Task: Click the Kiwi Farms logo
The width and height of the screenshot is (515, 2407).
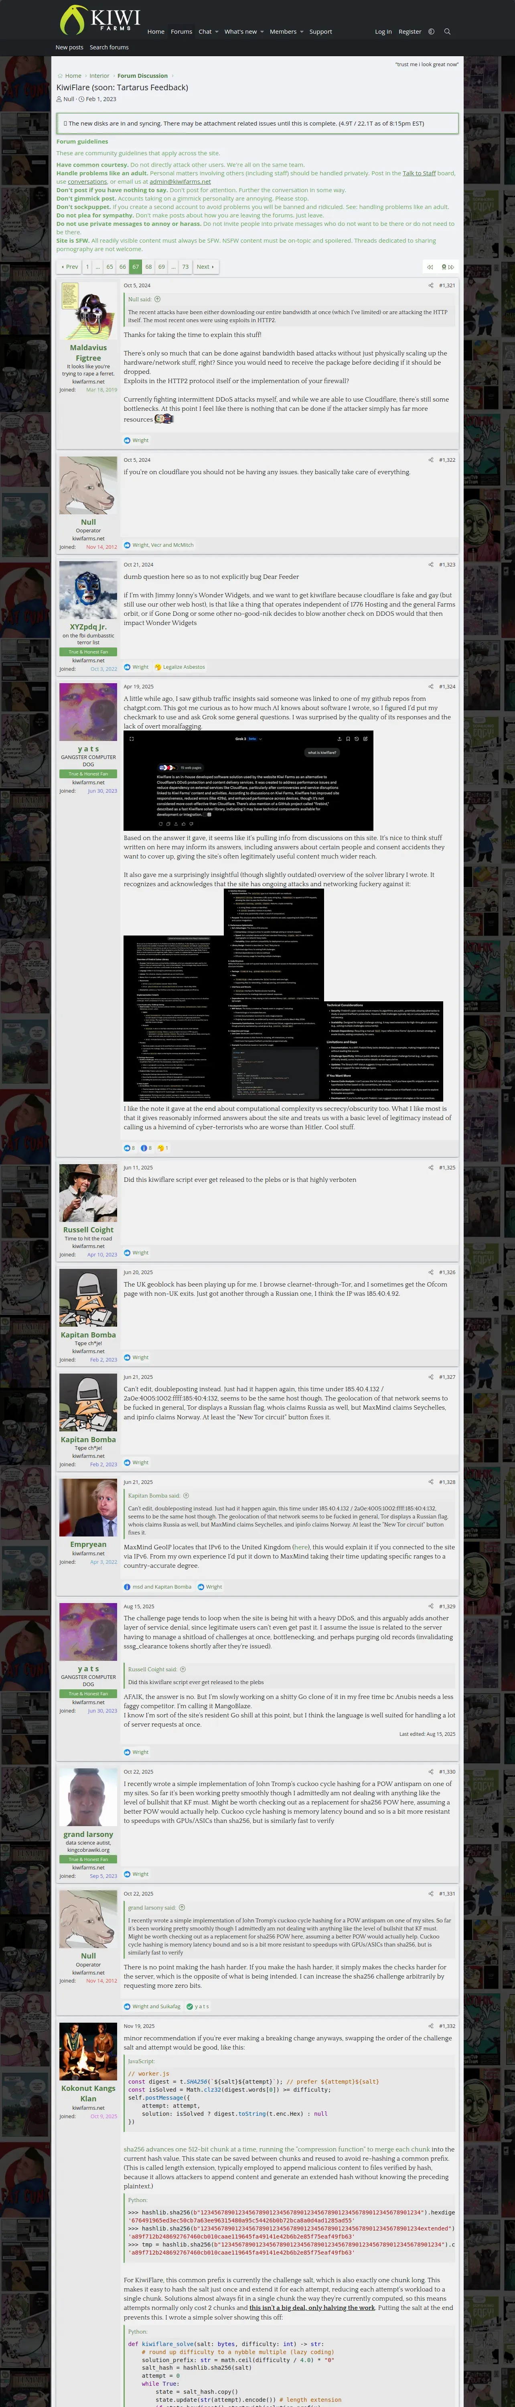Action: [99, 20]
